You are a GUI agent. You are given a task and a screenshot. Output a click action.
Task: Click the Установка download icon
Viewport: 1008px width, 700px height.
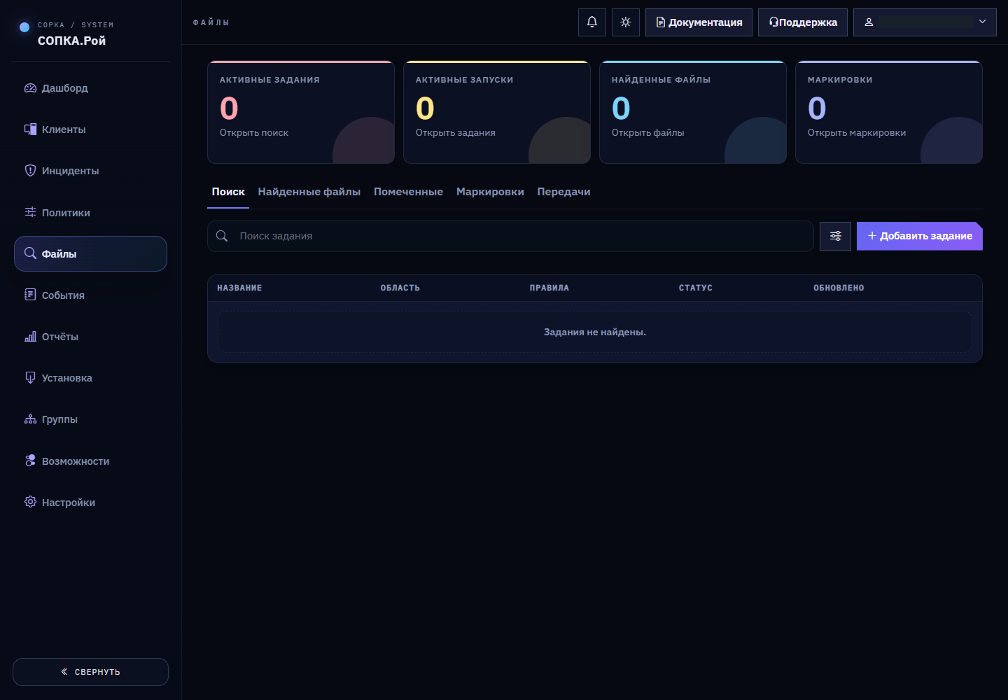click(x=30, y=378)
